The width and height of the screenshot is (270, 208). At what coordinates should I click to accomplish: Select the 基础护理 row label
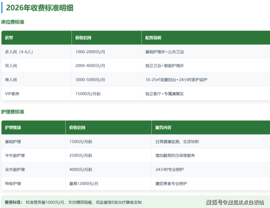13,142
